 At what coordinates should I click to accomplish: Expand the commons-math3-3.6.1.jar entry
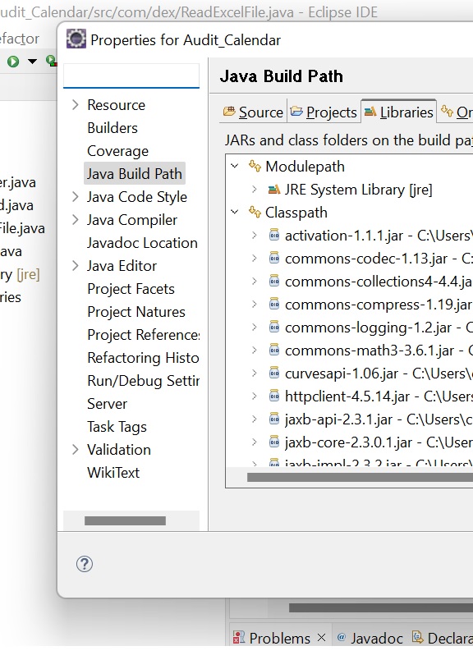[255, 351]
